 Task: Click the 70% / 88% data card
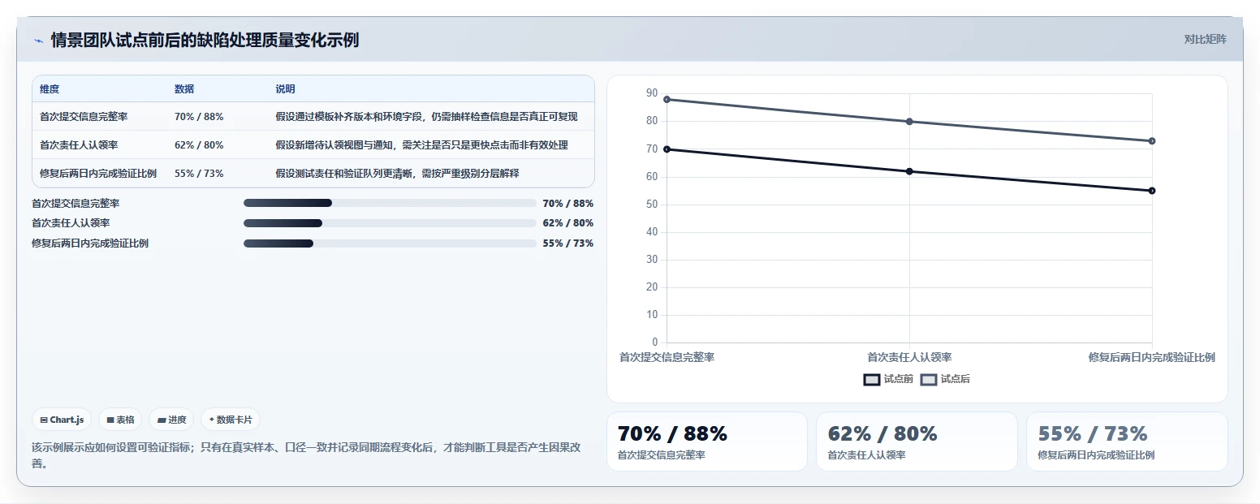point(707,442)
